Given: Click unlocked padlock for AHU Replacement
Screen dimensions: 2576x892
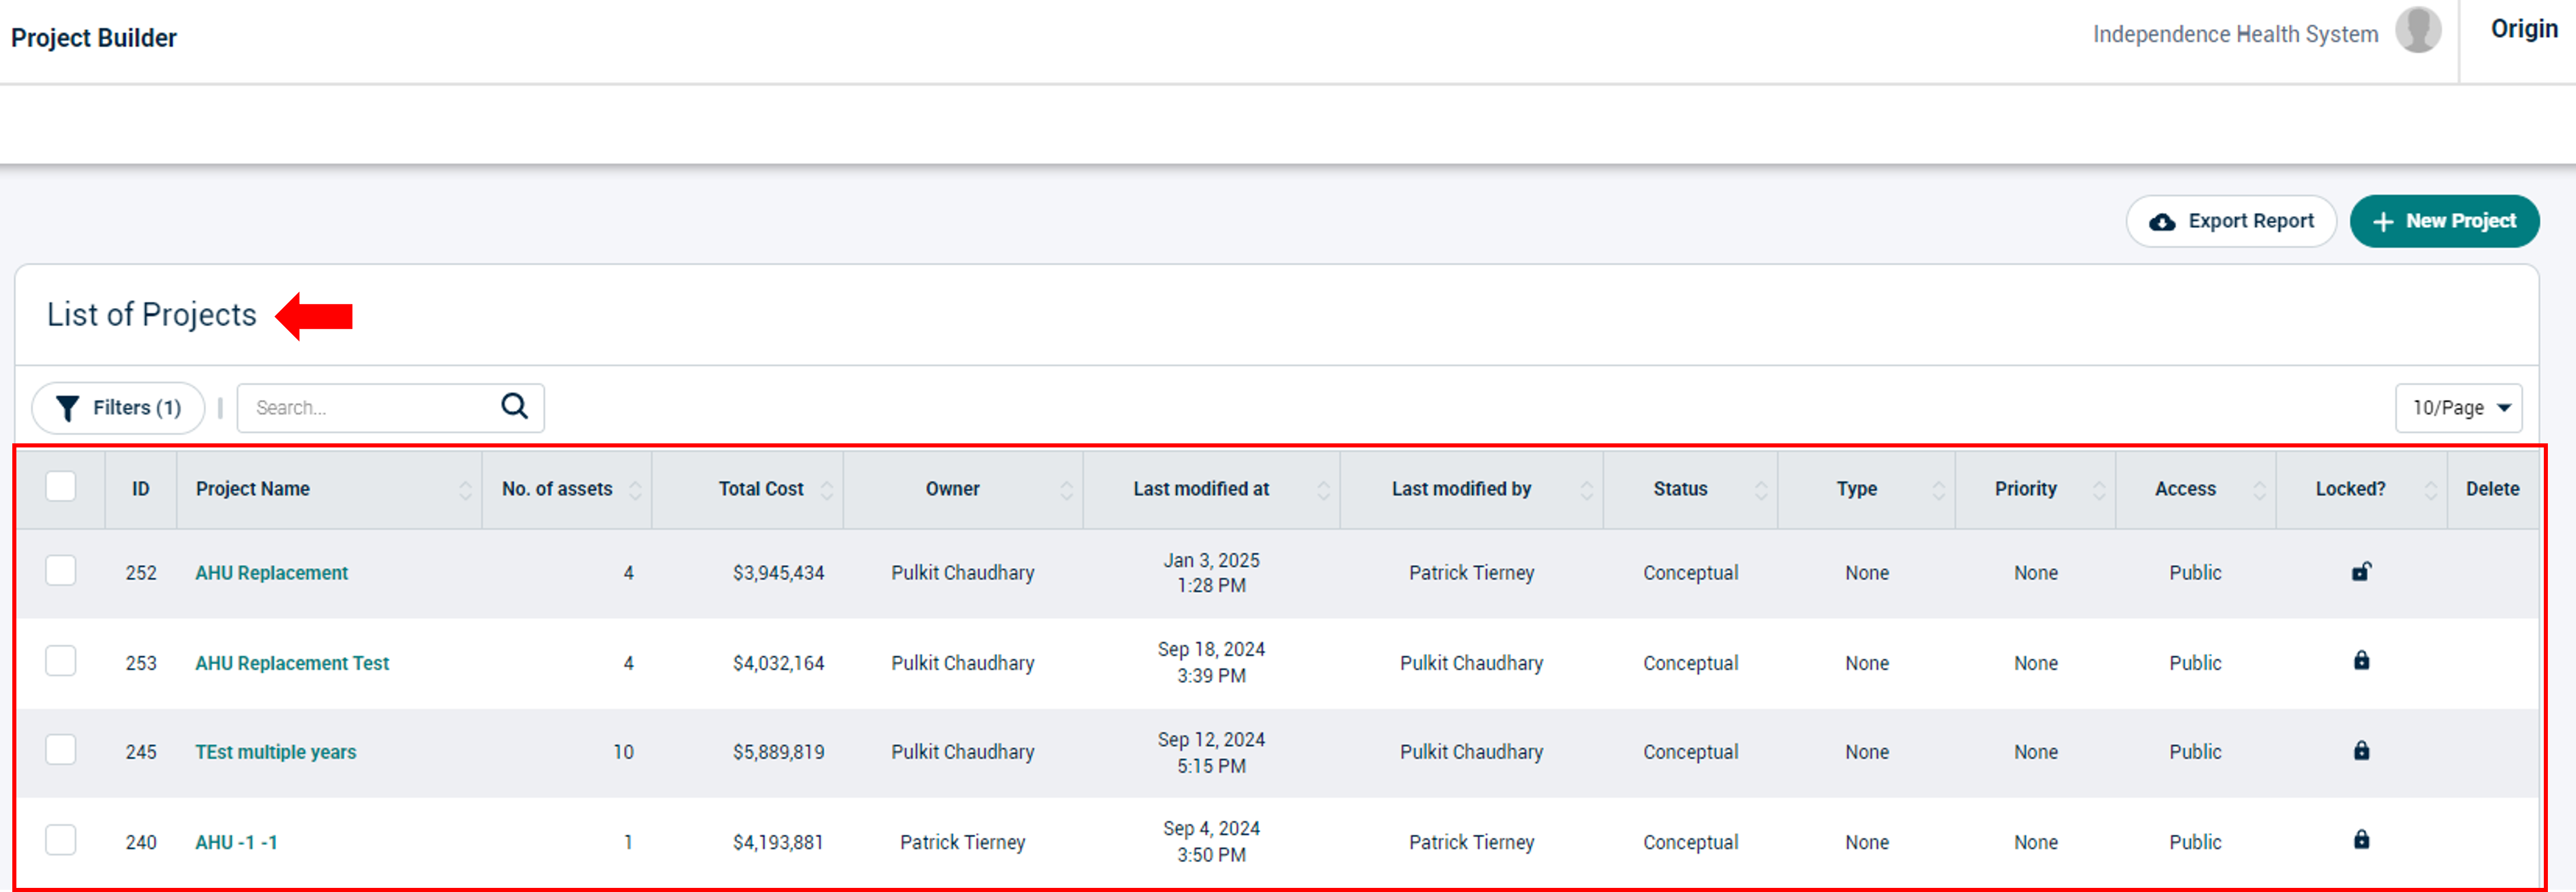Looking at the screenshot, I should [2361, 571].
